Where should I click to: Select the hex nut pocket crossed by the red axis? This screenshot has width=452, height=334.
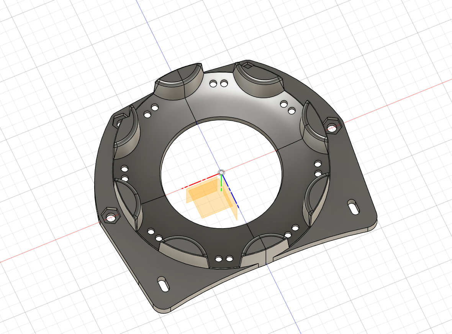[332, 127]
